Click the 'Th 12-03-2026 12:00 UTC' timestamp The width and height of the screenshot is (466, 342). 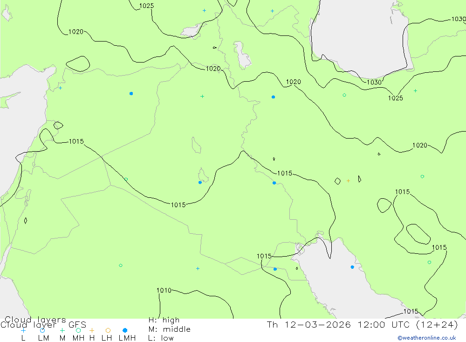click(x=362, y=324)
